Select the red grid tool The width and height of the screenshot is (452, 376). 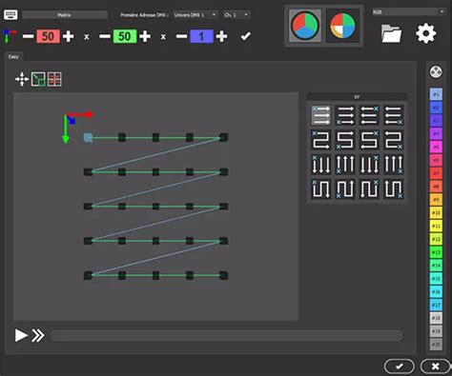54,79
